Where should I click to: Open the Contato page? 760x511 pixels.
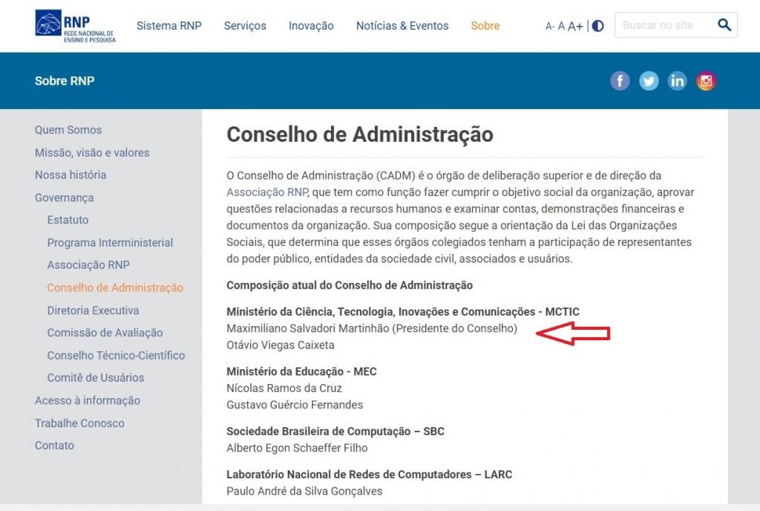point(54,446)
